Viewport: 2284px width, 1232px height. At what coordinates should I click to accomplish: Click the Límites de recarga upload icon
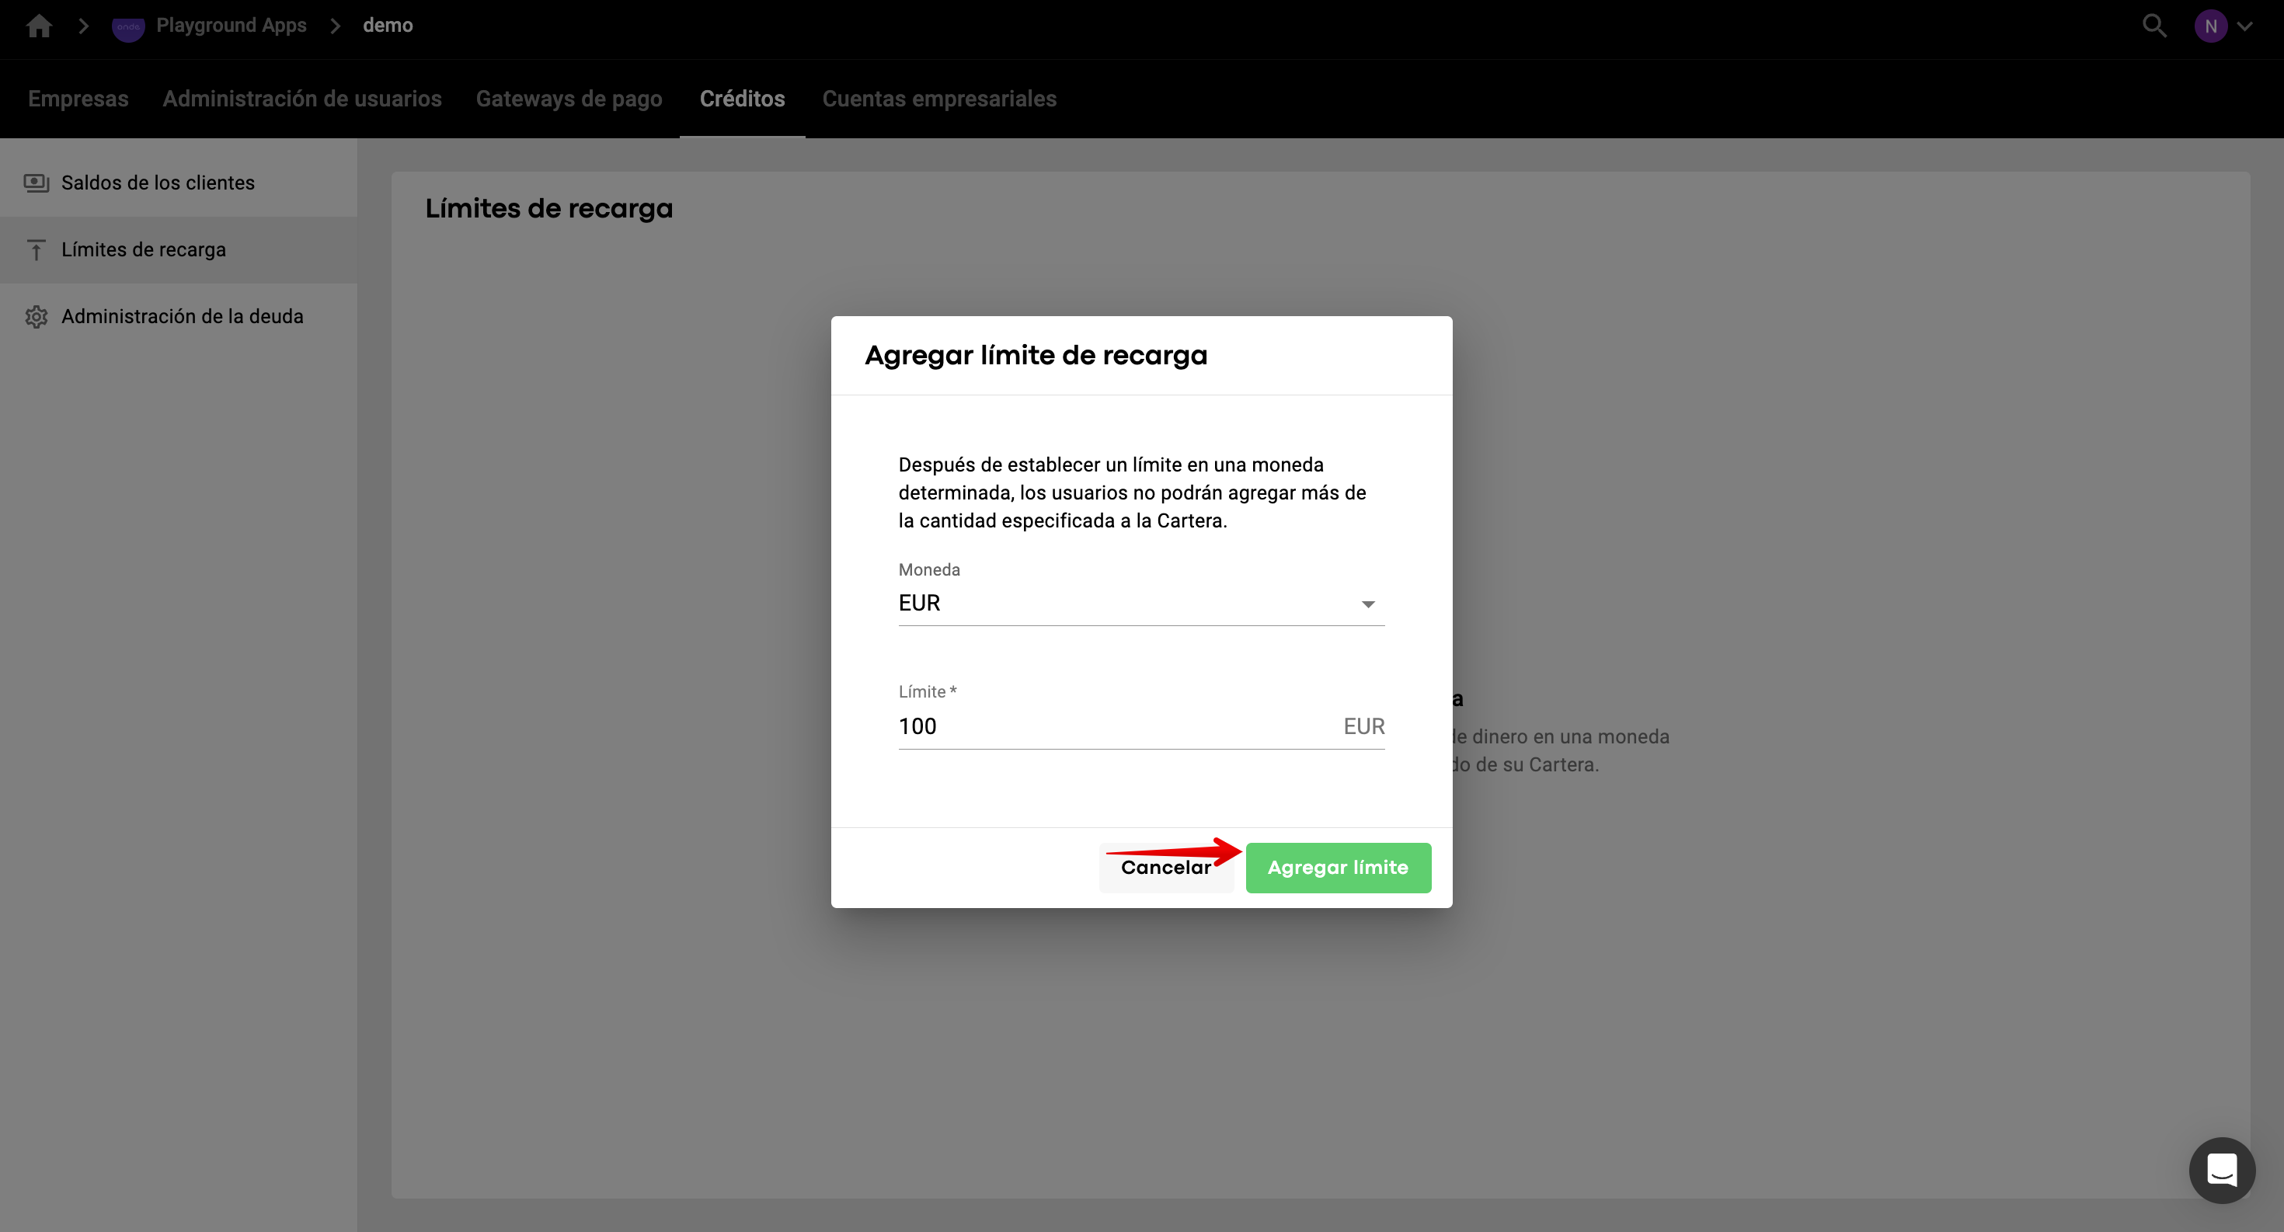(x=37, y=250)
